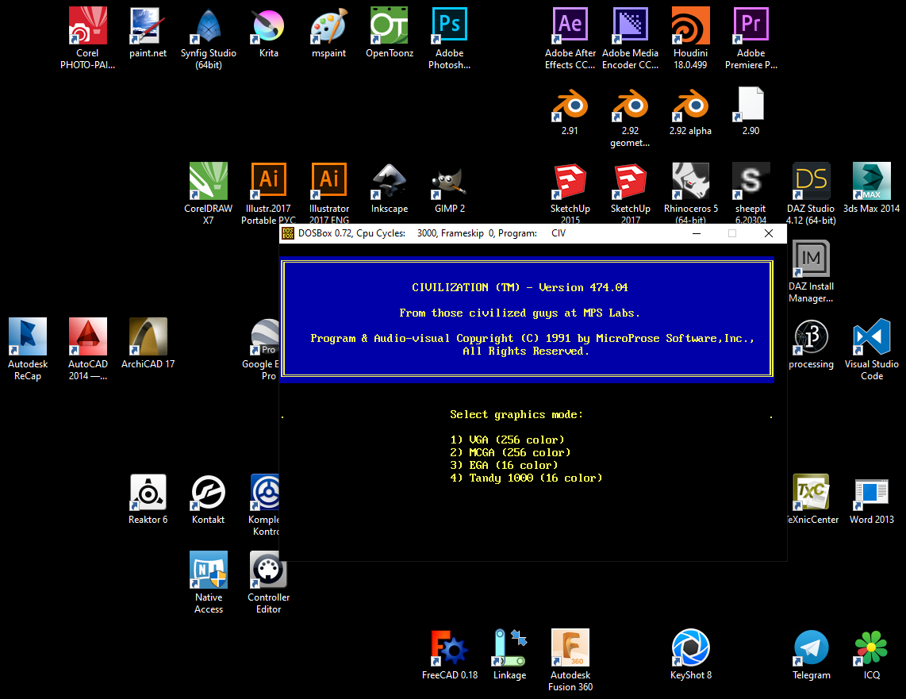Click the Illustrator 2017 ENG icon

pyautogui.click(x=328, y=182)
